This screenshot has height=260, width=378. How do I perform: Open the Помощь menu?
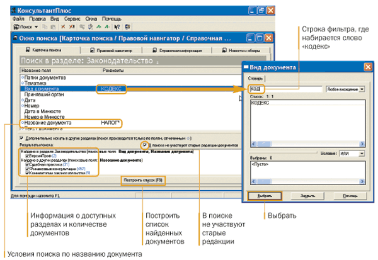pos(112,18)
